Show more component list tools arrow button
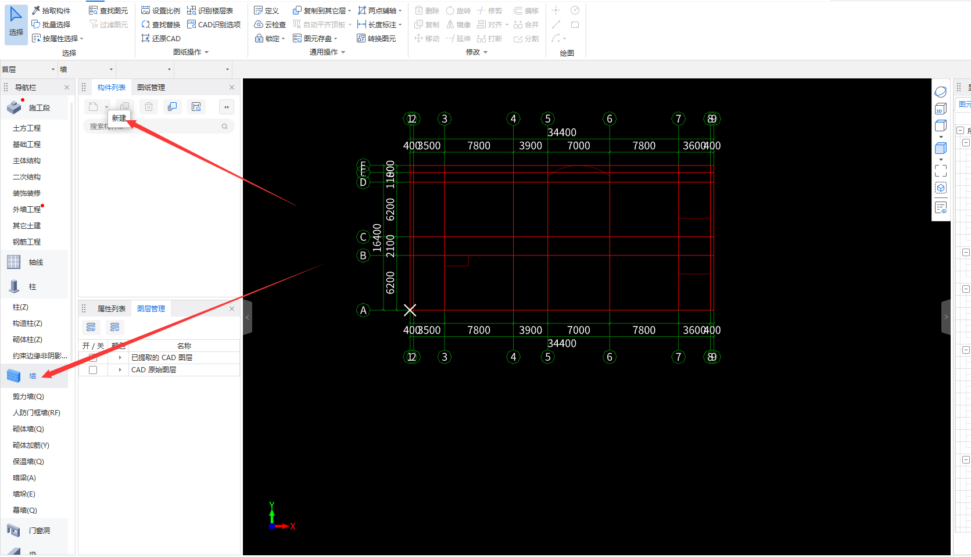The image size is (971, 557). coord(227,107)
